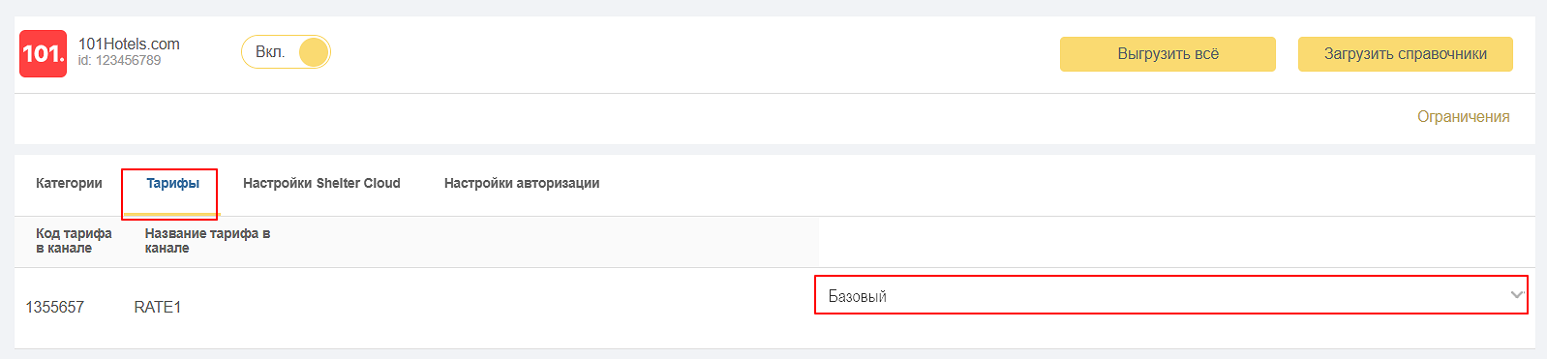The height and width of the screenshot is (359, 1547).
Task: Click the Загрузить справочники button
Action: [x=1406, y=54]
